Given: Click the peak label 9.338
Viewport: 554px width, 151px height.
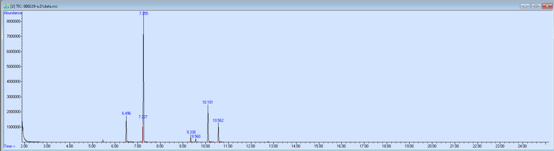Looking at the screenshot, I should pos(191,132).
